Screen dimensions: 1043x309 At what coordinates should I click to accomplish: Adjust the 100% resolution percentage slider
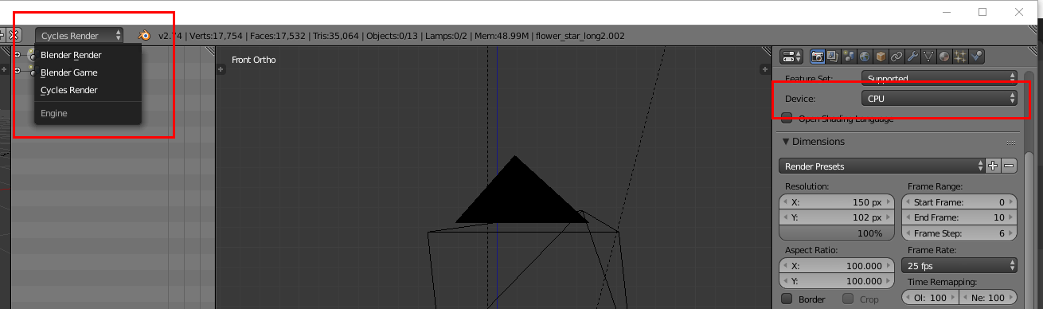coord(837,233)
